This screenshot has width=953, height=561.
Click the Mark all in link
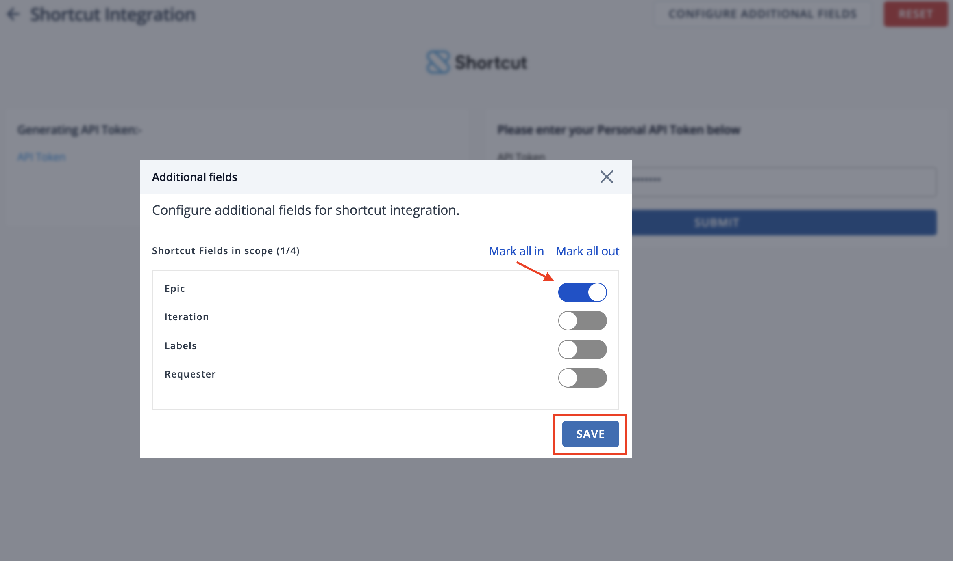(x=516, y=251)
